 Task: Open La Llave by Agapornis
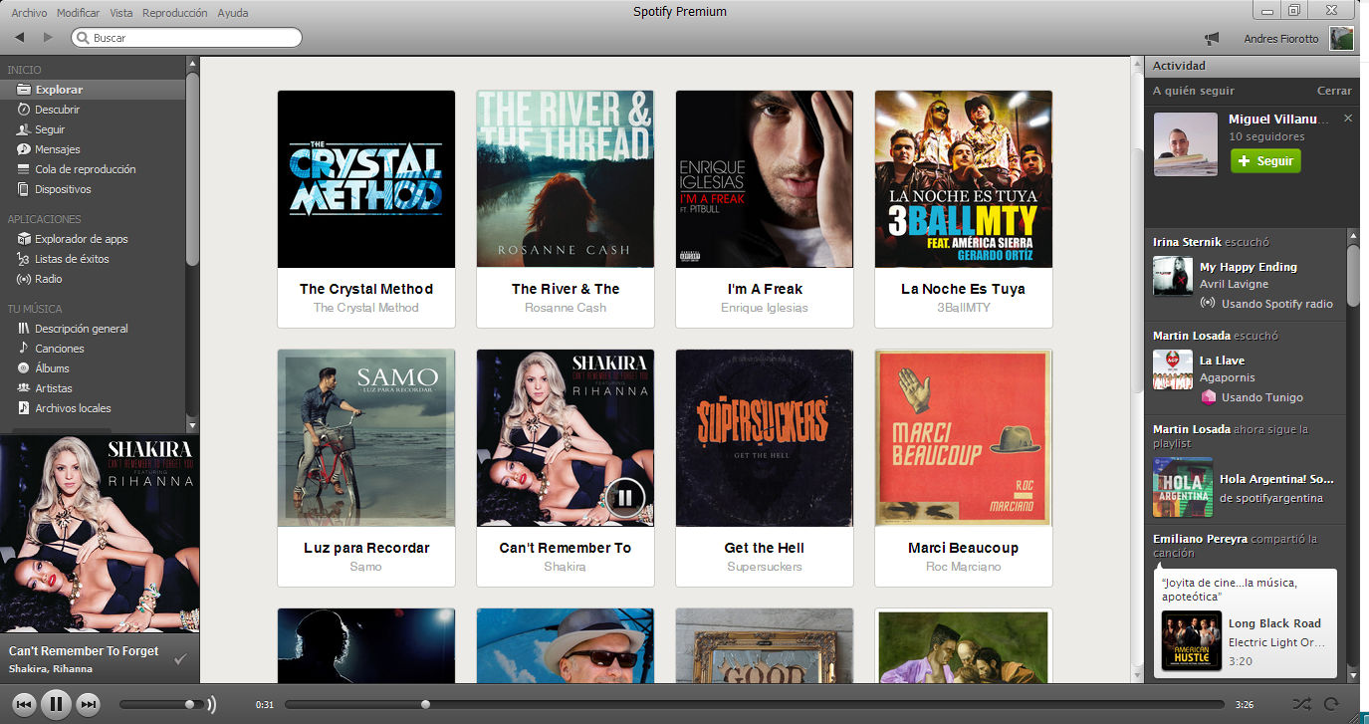[1222, 361]
